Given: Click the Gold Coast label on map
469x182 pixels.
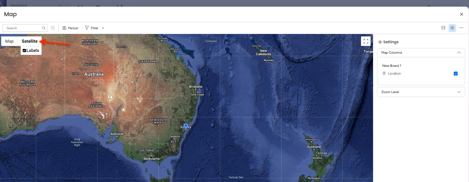Looking at the screenshot, I should [x=197, y=95].
